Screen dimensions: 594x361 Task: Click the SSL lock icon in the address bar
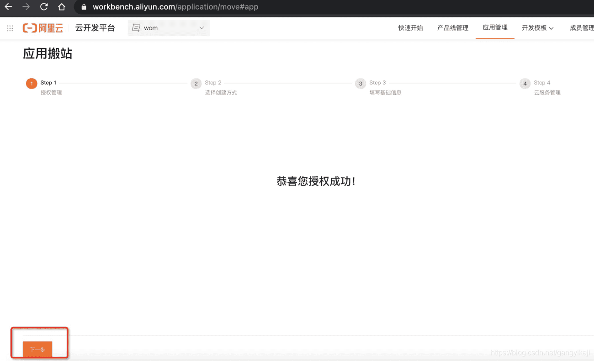[83, 7]
